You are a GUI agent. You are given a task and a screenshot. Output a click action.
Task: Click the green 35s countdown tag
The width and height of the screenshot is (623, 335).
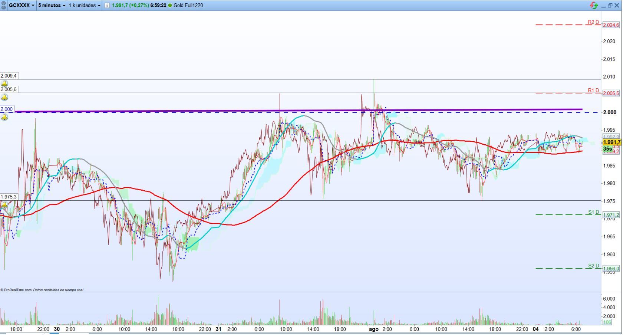tap(607, 149)
